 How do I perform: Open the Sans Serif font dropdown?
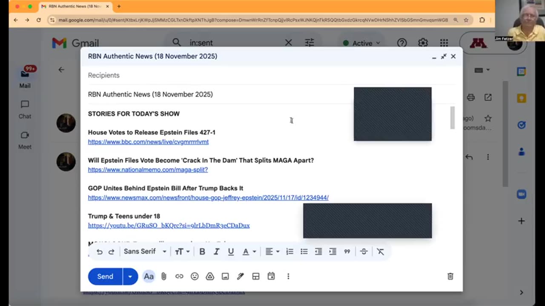pyautogui.click(x=145, y=252)
